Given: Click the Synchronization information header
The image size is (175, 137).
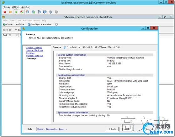Looking at the screenshot, I should [104, 112].
